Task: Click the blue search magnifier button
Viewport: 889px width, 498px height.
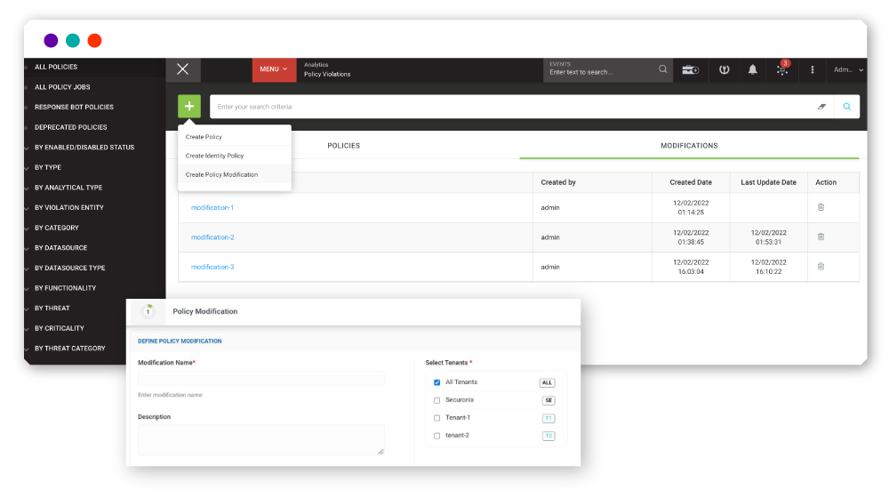Action: coord(846,107)
